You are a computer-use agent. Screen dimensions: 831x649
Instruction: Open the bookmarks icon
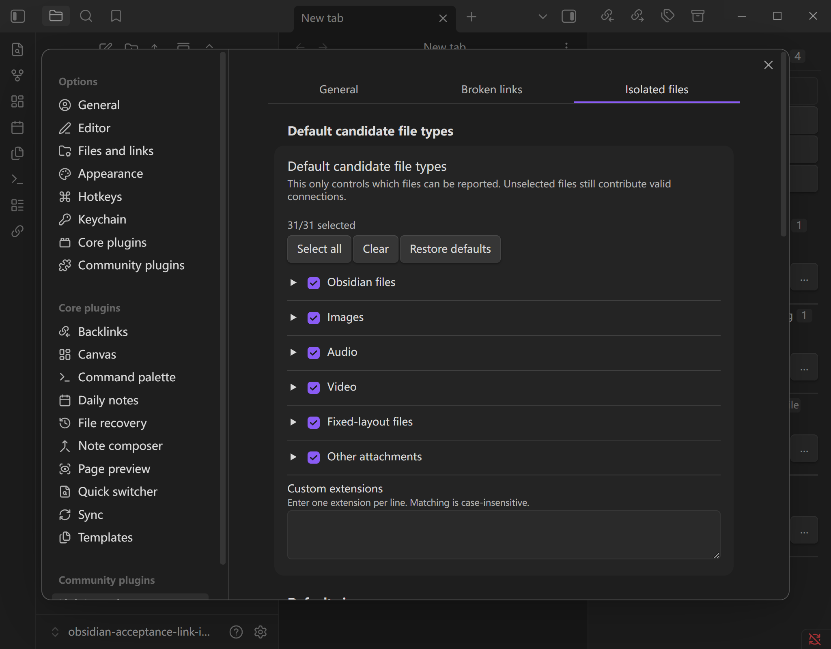116,16
